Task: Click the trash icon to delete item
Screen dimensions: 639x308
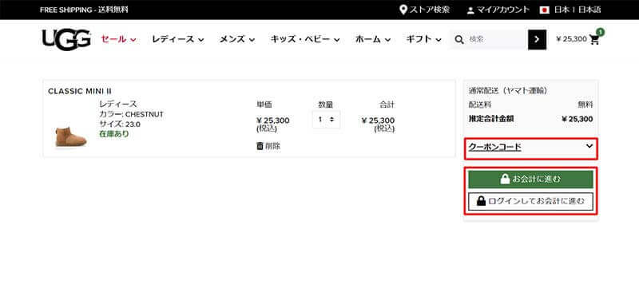Action: tap(260, 146)
